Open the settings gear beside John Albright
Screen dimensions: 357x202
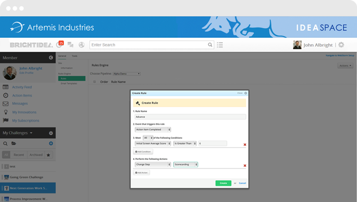click(341, 45)
